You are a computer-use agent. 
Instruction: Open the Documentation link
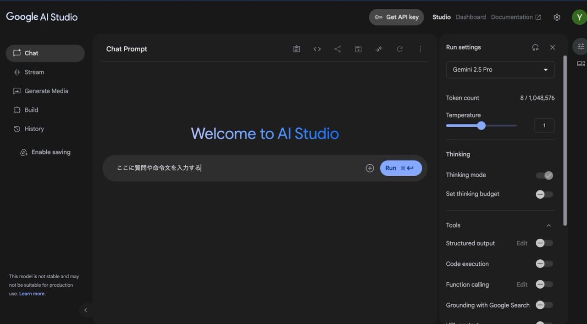[516, 17]
